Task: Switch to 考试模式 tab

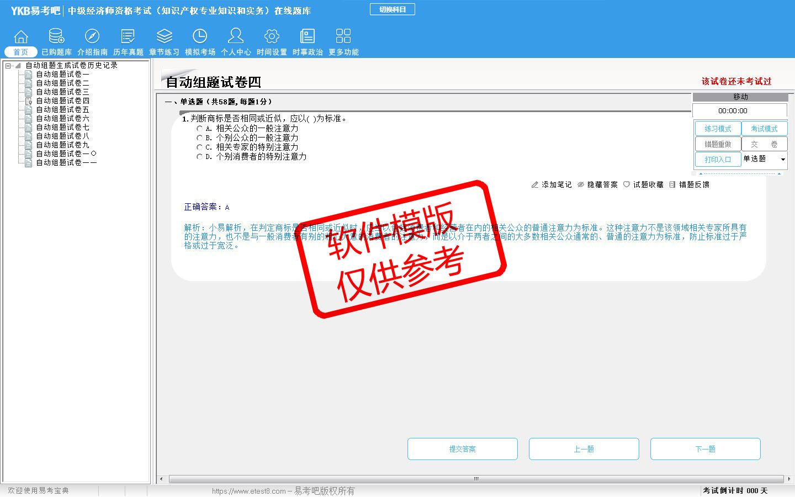Action: (764, 129)
